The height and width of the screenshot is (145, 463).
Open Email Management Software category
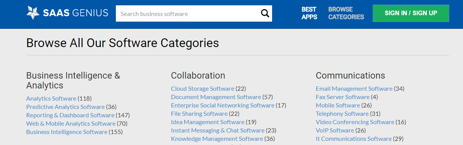tap(354, 88)
